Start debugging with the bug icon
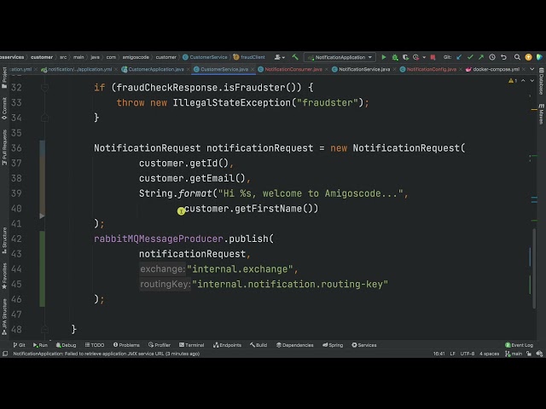The image size is (546, 409). tap(395, 57)
